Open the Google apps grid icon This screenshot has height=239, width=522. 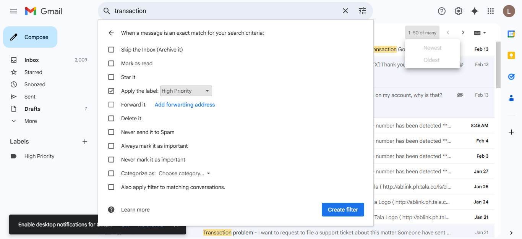491,11
